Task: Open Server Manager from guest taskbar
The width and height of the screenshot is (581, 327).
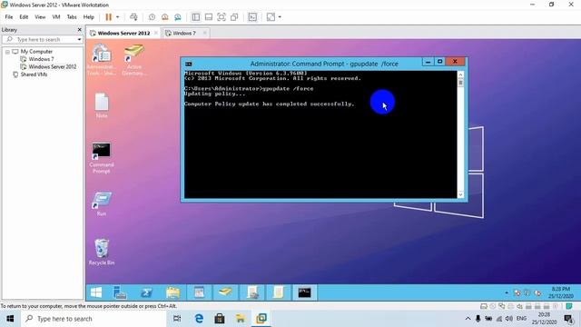Action: click(x=120, y=292)
